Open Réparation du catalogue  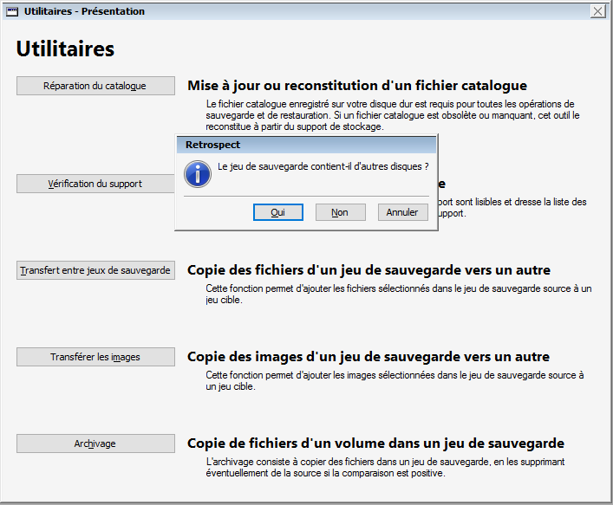point(95,86)
